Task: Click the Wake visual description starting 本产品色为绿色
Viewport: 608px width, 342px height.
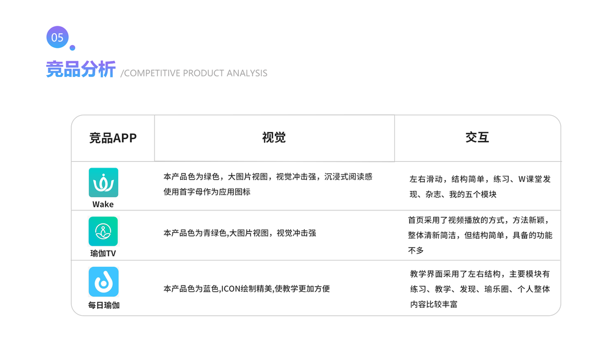Action: pos(268,177)
